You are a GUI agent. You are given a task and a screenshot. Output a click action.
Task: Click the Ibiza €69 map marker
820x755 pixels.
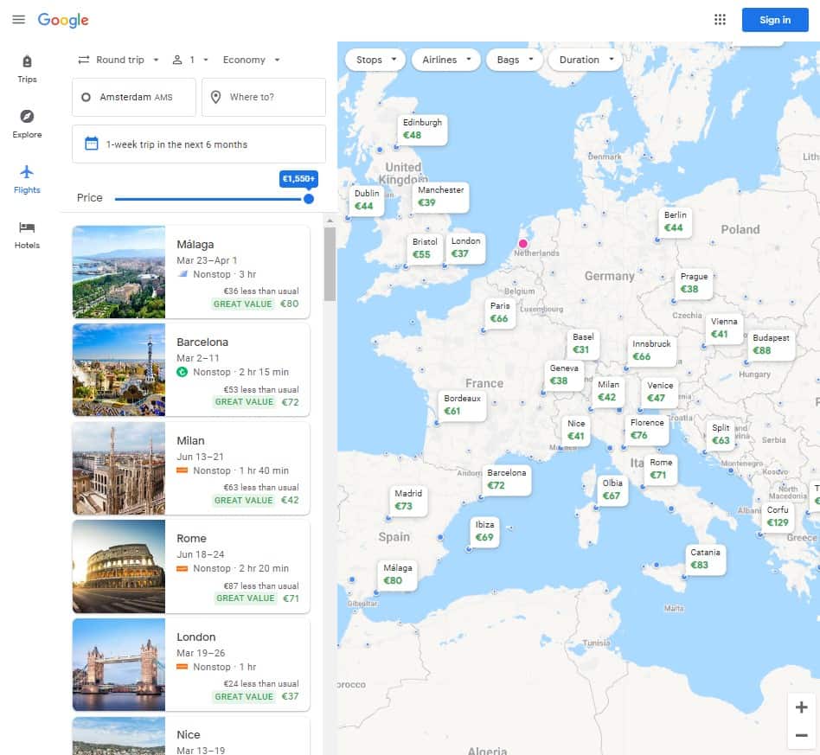[x=484, y=531]
